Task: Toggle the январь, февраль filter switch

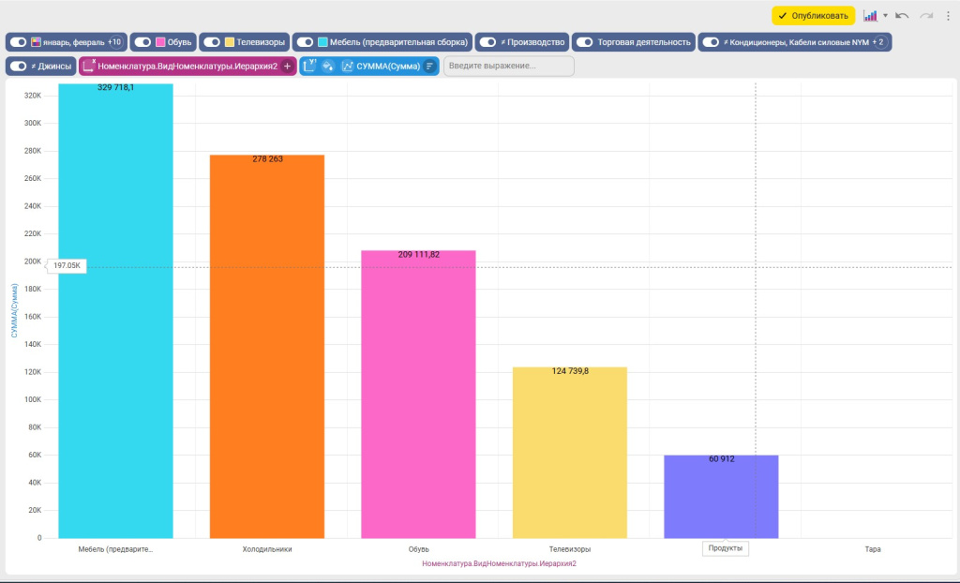Action: click(18, 42)
